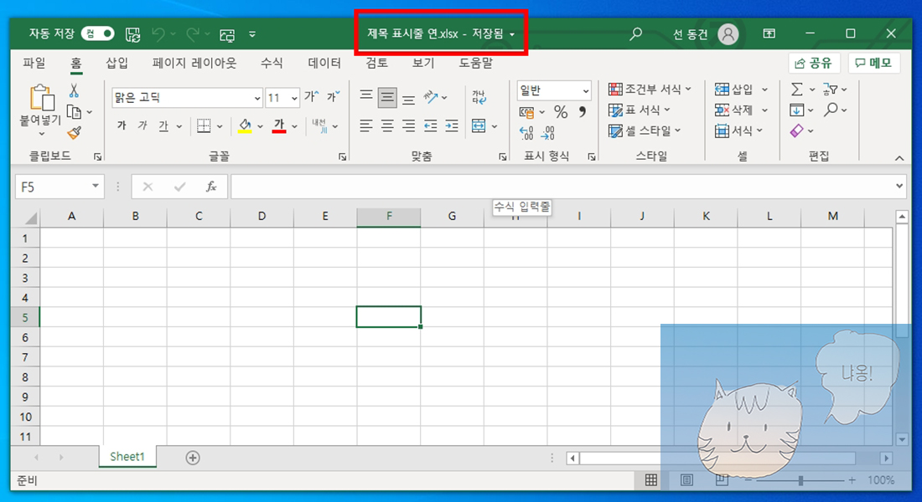Click the Increase Indent icon
Image resolution: width=922 pixels, height=502 pixels.
pos(452,125)
